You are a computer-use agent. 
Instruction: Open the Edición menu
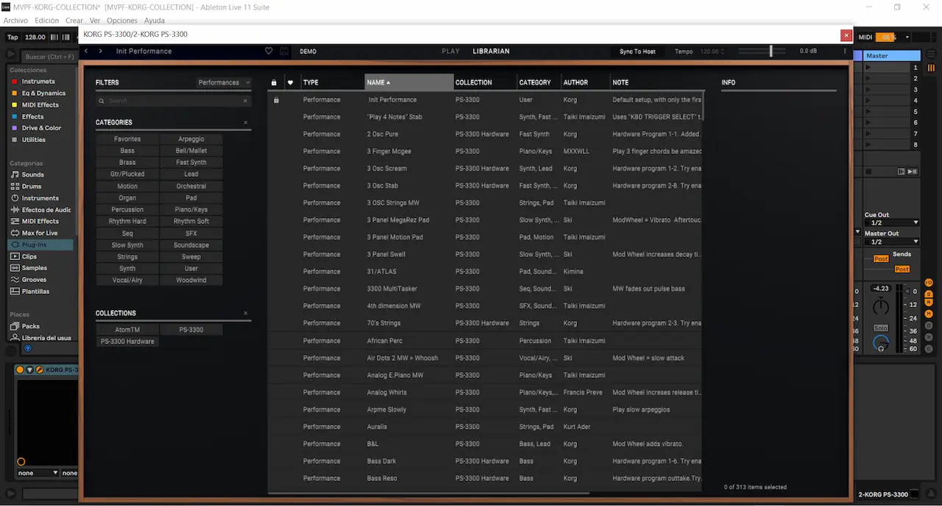(x=46, y=21)
